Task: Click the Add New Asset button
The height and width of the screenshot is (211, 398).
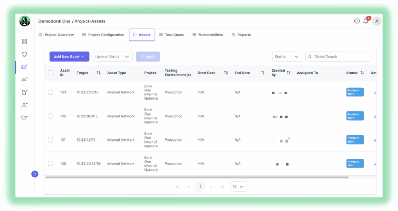Action: (x=69, y=57)
